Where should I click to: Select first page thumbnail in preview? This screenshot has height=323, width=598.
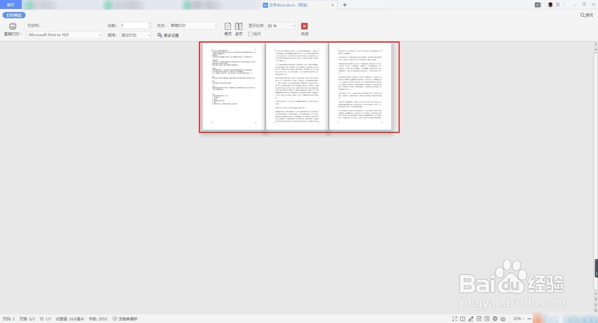233,87
